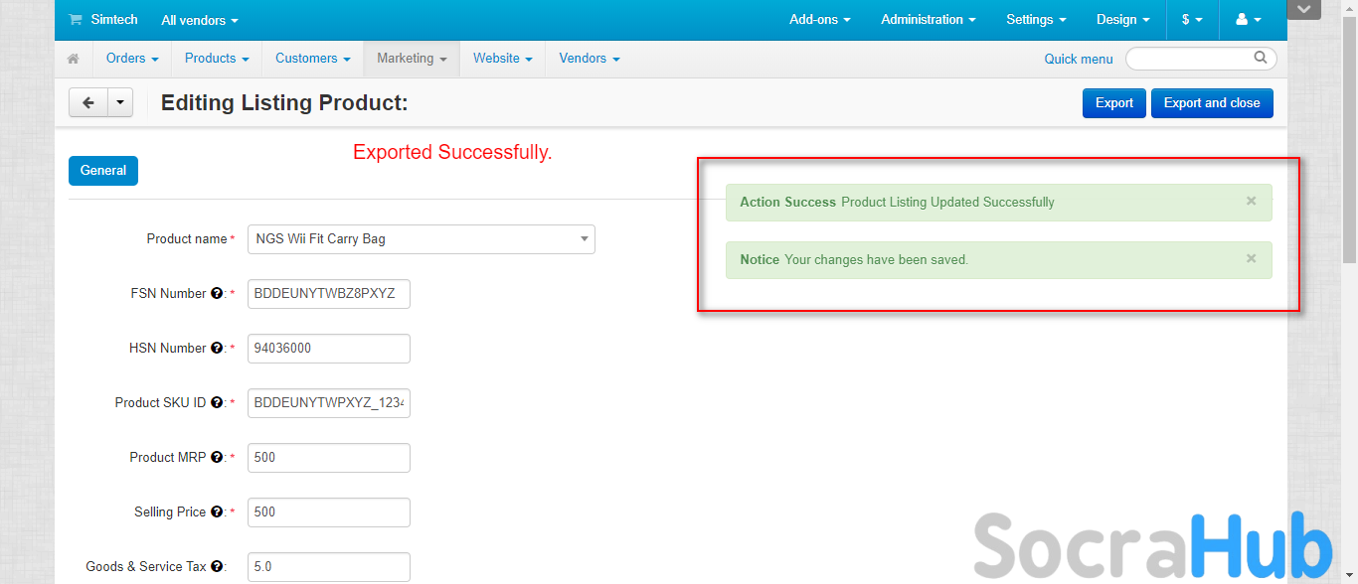Open the user account icon menu
The image size is (1358, 584).
click(1248, 20)
